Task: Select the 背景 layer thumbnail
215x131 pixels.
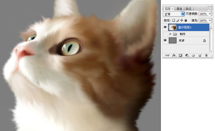Action: [173, 41]
